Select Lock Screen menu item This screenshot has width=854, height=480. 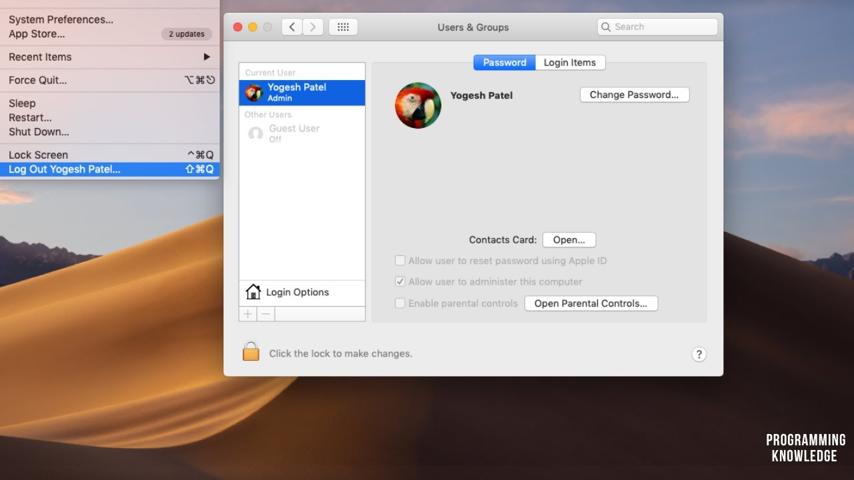click(x=109, y=155)
